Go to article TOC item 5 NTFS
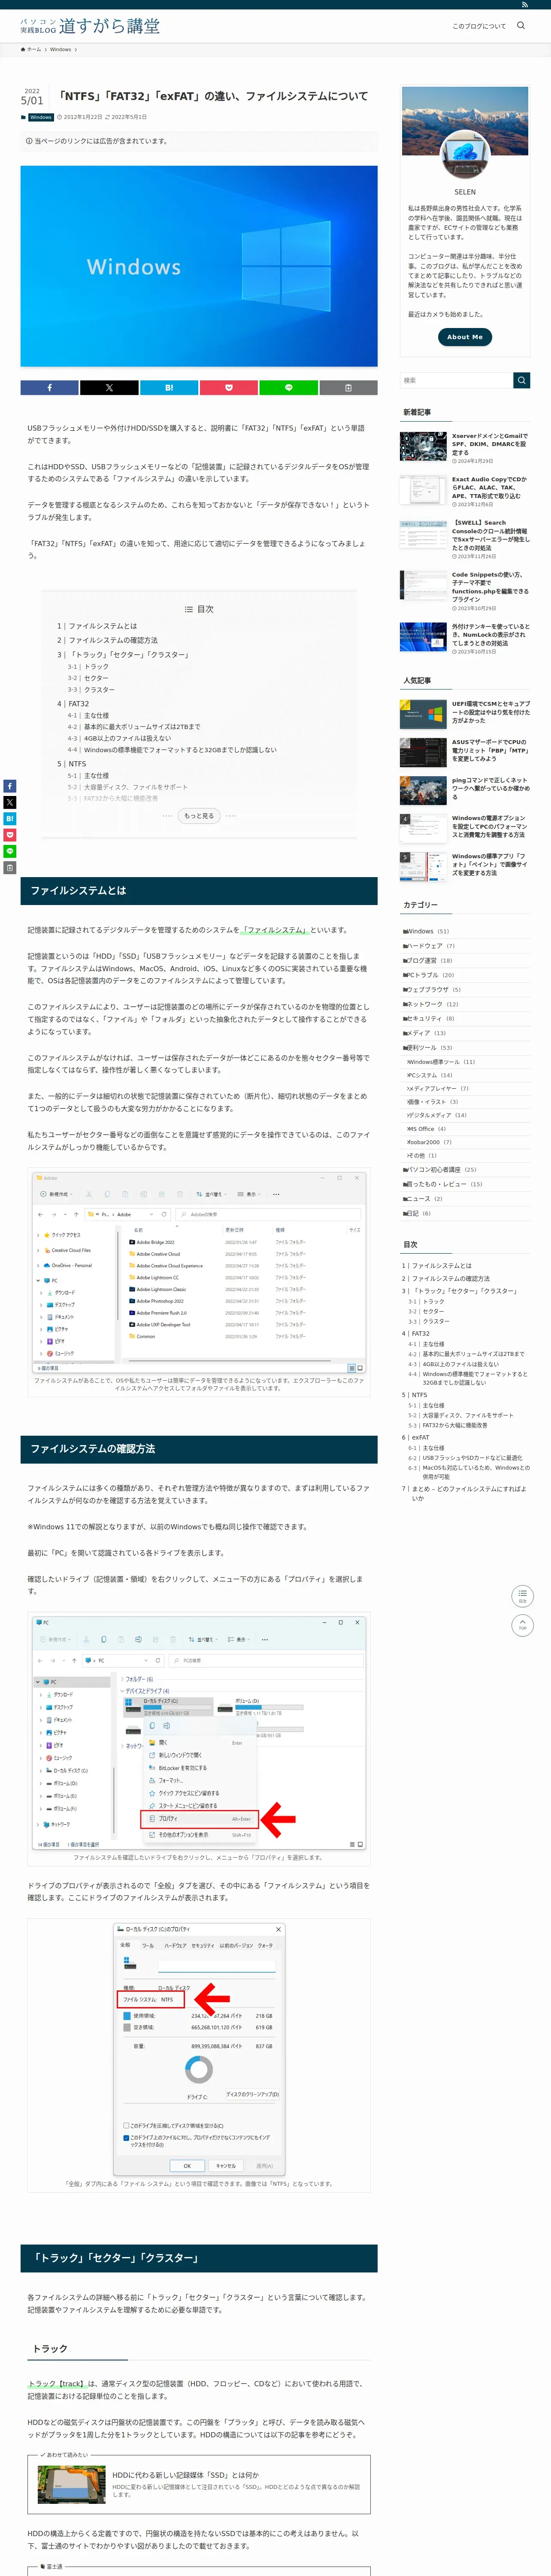This screenshot has width=551, height=2576. point(72,764)
